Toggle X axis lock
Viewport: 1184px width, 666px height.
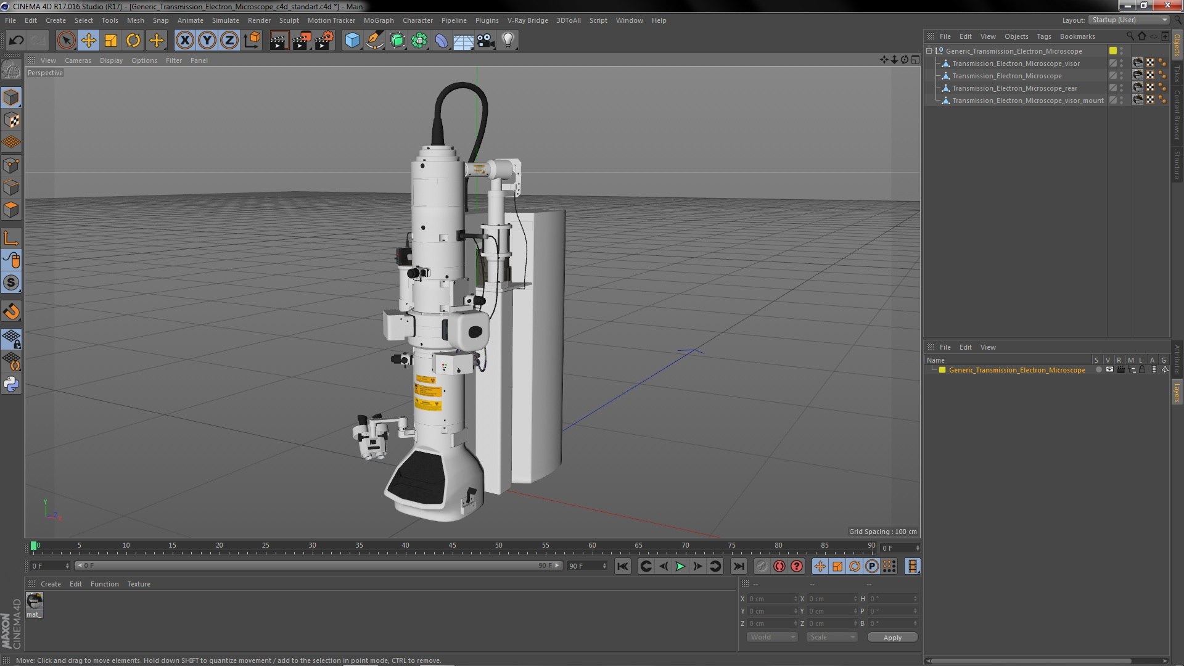click(184, 41)
